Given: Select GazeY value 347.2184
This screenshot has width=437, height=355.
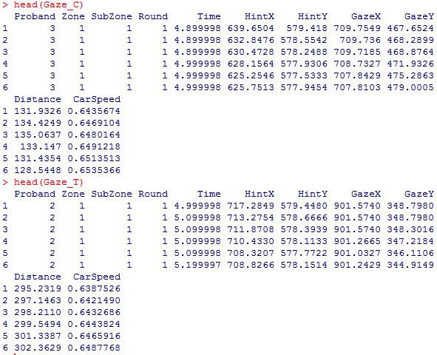Looking at the screenshot, I should (x=410, y=241).
